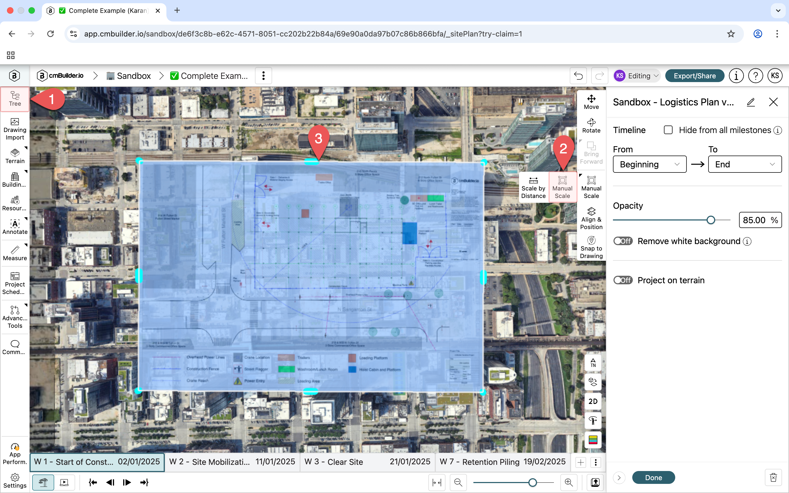Adjust the Opacity slider handle
Screen dimensions: 789x493
point(710,220)
